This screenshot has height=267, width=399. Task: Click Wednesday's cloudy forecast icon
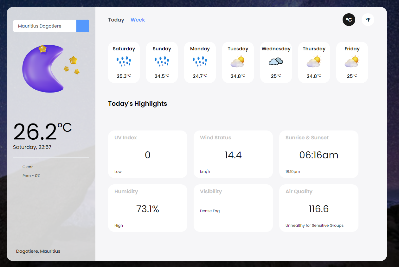pos(276,61)
